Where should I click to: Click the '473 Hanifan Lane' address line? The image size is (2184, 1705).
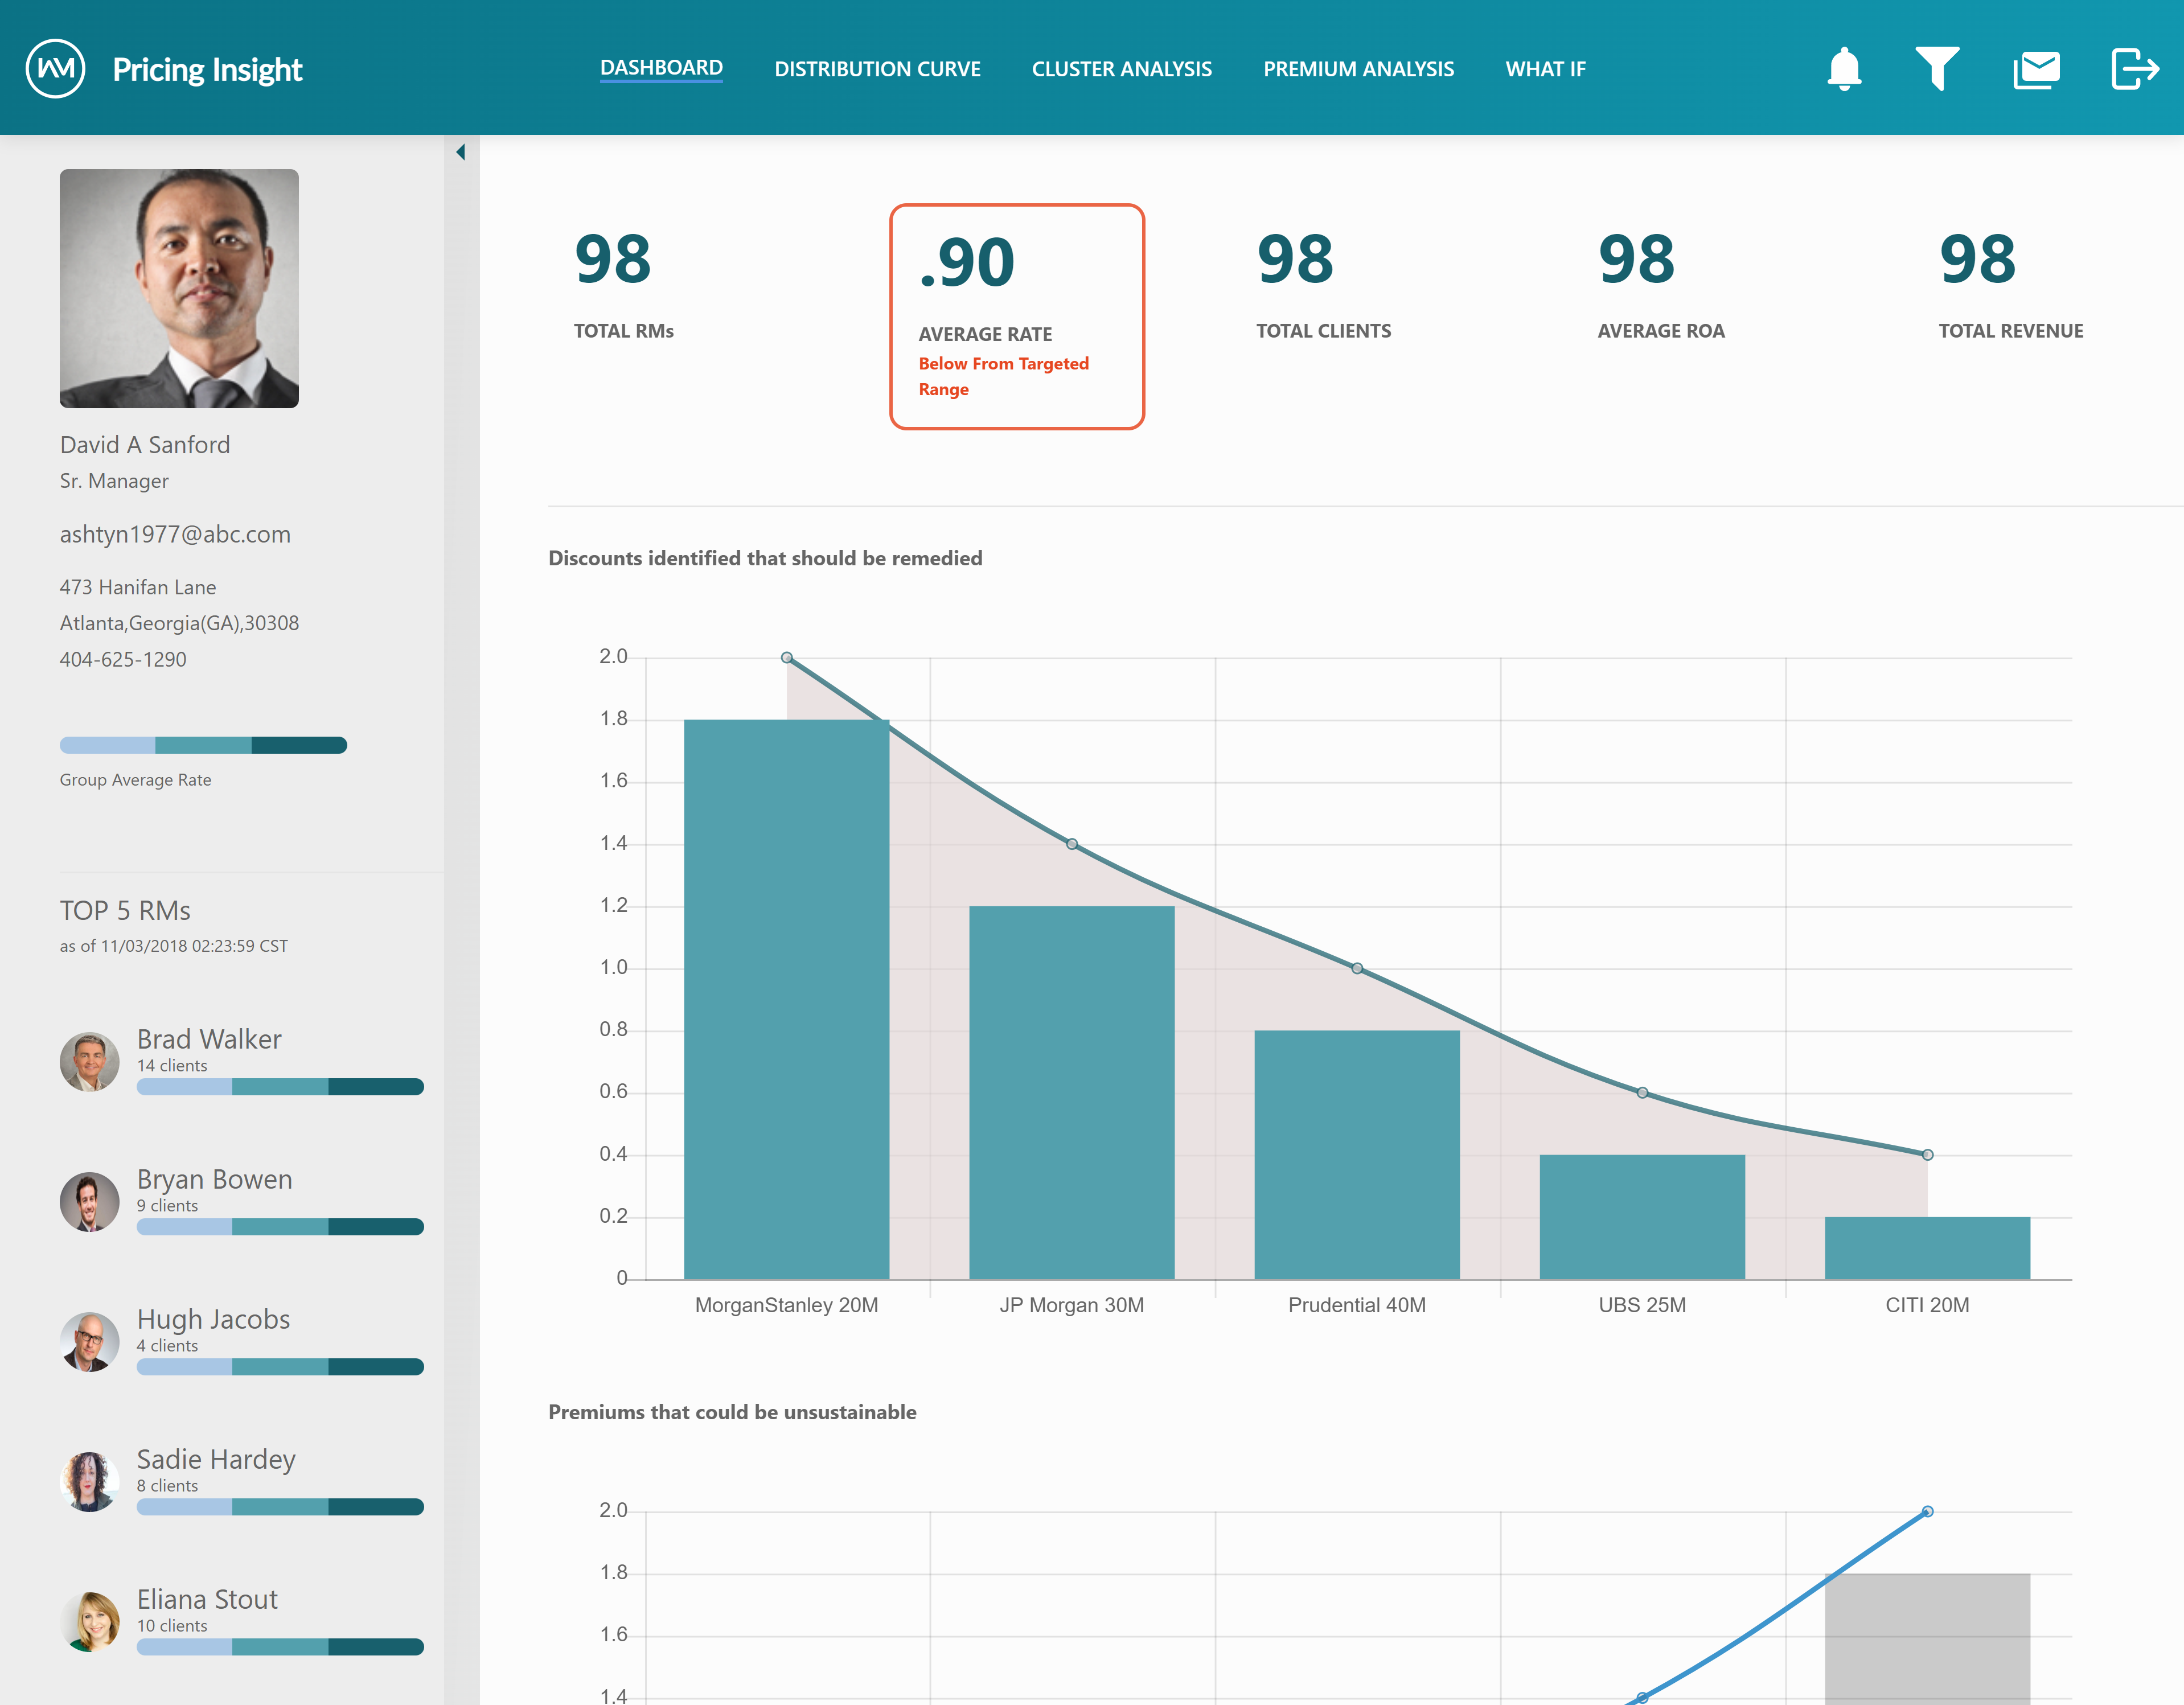pos(138,587)
